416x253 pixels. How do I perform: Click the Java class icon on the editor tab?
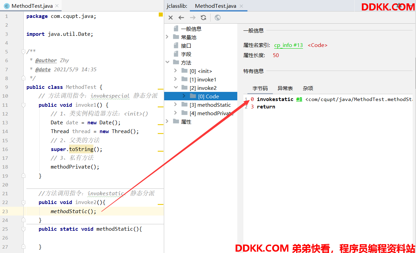[x=6, y=6]
